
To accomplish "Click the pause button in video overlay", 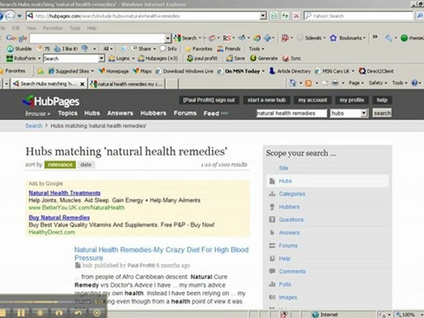I will pyautogui.click(x=21, y=313).
